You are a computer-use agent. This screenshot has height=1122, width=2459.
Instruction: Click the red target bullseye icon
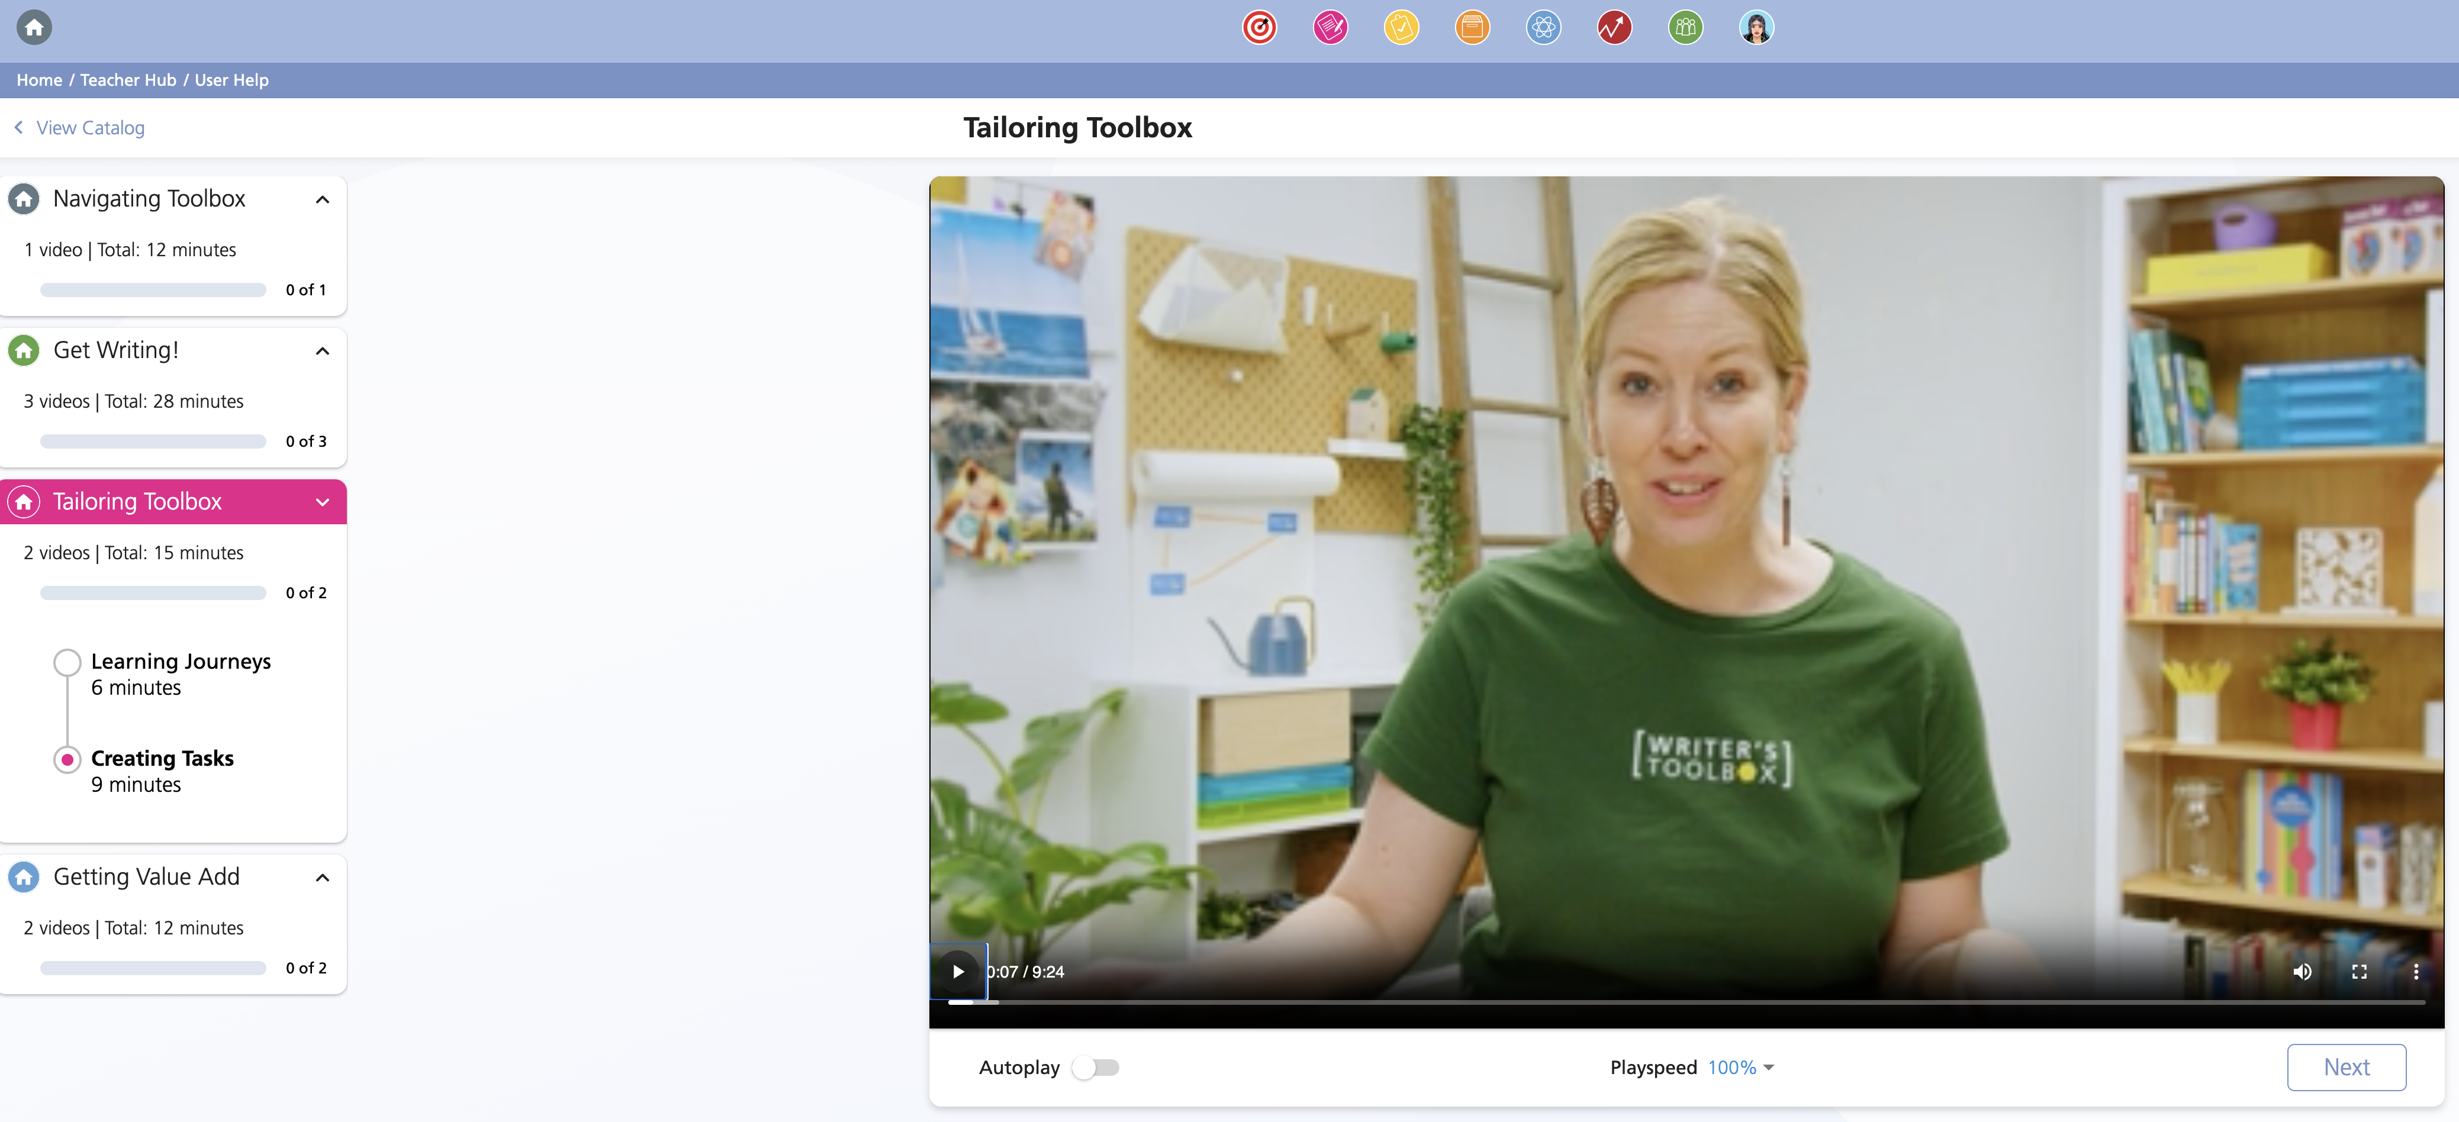pos(1259,28)
